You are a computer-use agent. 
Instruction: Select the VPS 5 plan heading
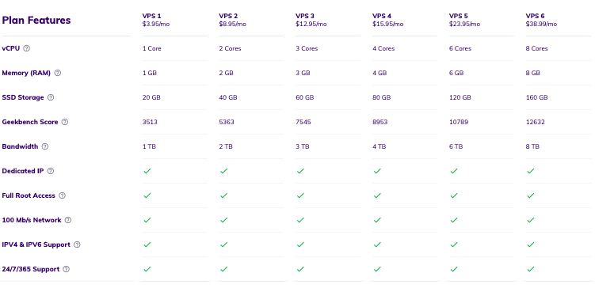[459, 16]
